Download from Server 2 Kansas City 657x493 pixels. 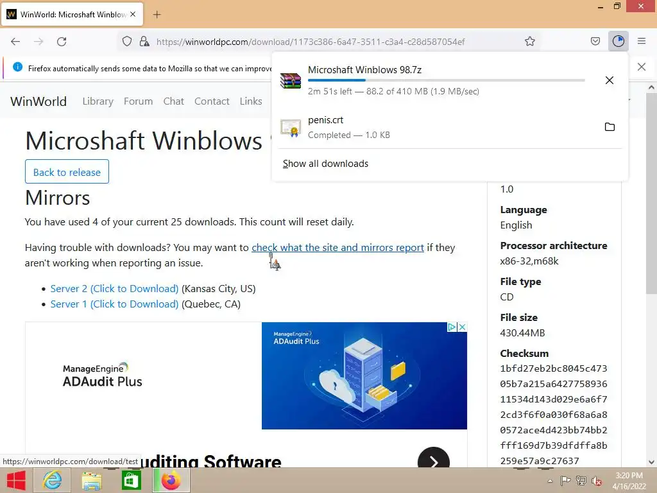pyautogui.click(x=114, y=288)
